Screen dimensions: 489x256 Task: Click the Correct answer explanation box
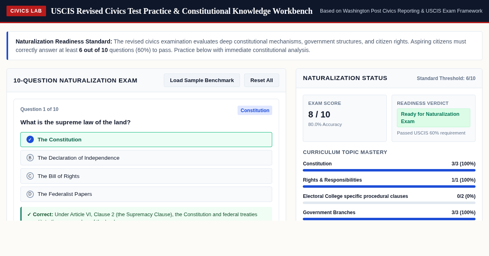pos(146,214)
